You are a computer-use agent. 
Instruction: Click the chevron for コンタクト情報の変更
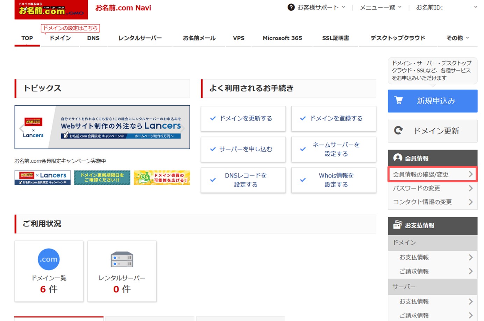tap(471, 202)
